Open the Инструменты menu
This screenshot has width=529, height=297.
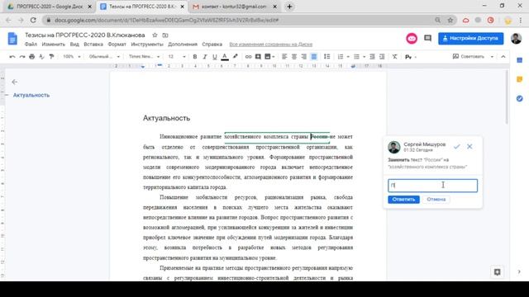point(147,44)
